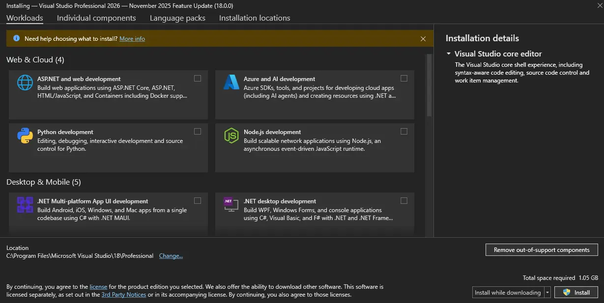
Task: Click the Node.js development hexagon icon
Action: [231, 136]
